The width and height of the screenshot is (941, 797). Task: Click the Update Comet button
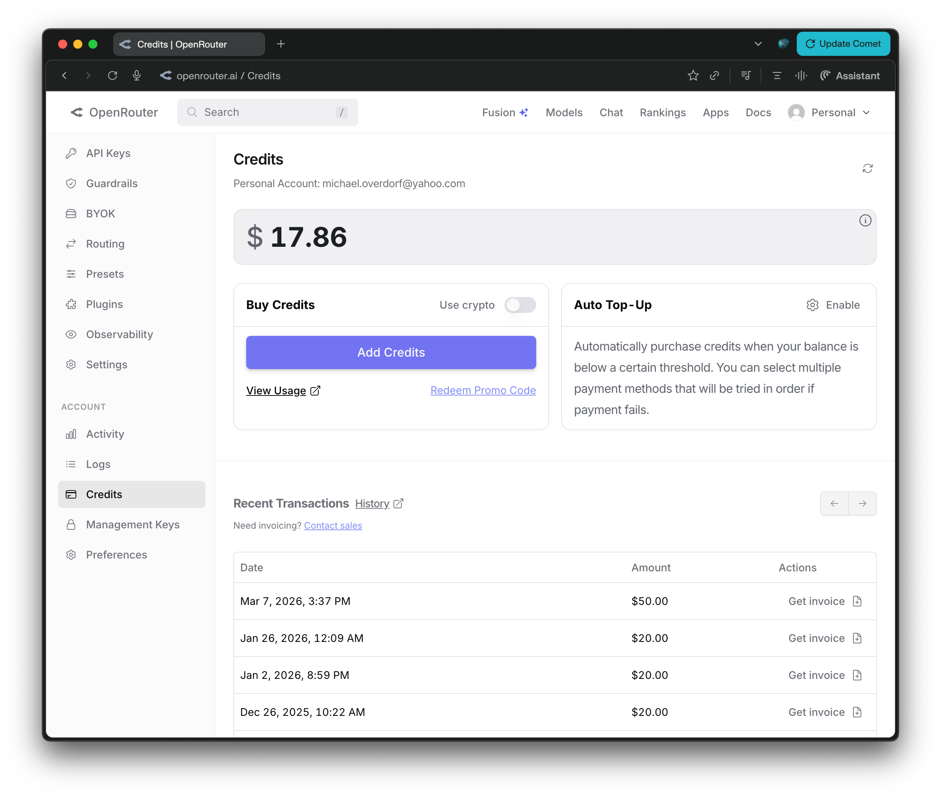click(x=843, y=44)
